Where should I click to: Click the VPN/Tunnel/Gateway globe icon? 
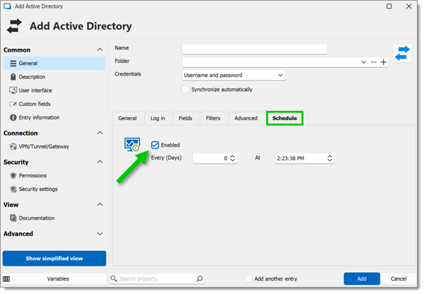tap(13, 147)
